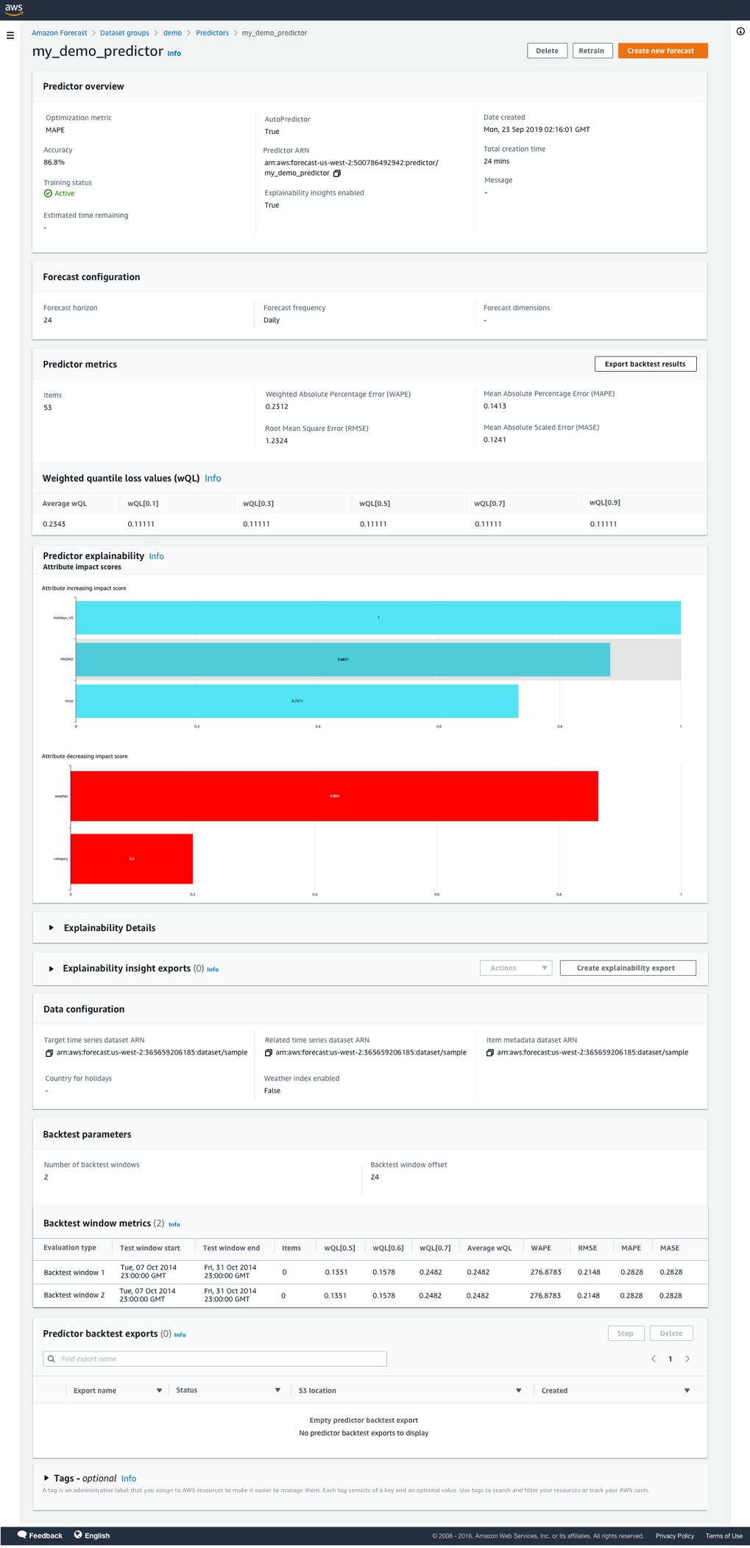This screenshot has height=1548, width=750.
Task: Open Info link for Backtest window metrics
Action: 174,1225
